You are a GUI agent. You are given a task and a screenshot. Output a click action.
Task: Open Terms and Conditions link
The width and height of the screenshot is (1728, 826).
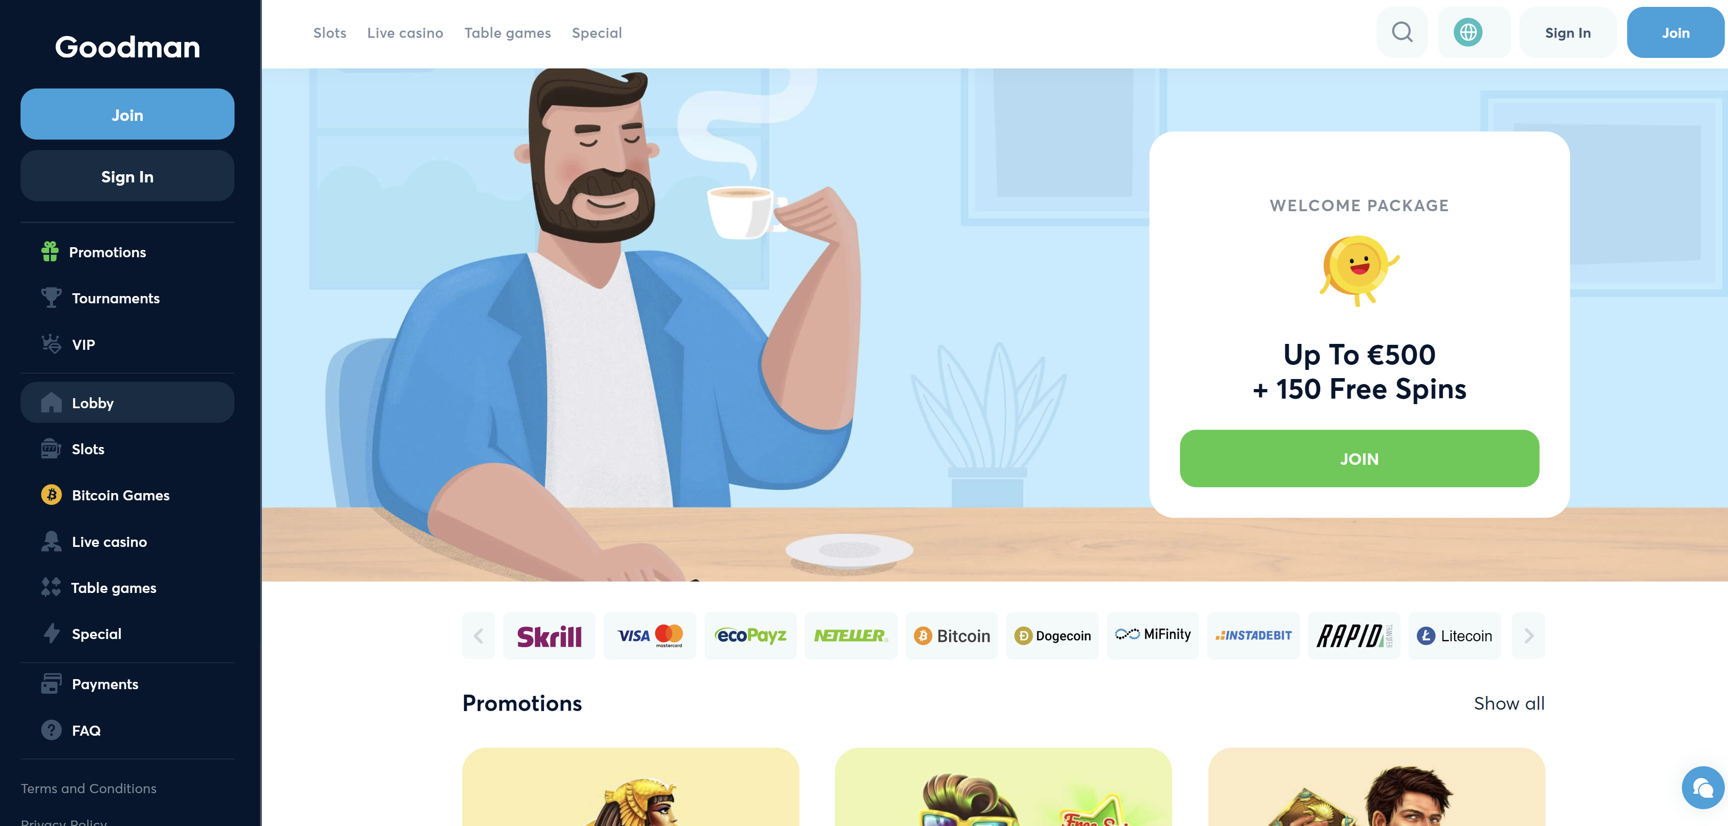pos(89,789)
